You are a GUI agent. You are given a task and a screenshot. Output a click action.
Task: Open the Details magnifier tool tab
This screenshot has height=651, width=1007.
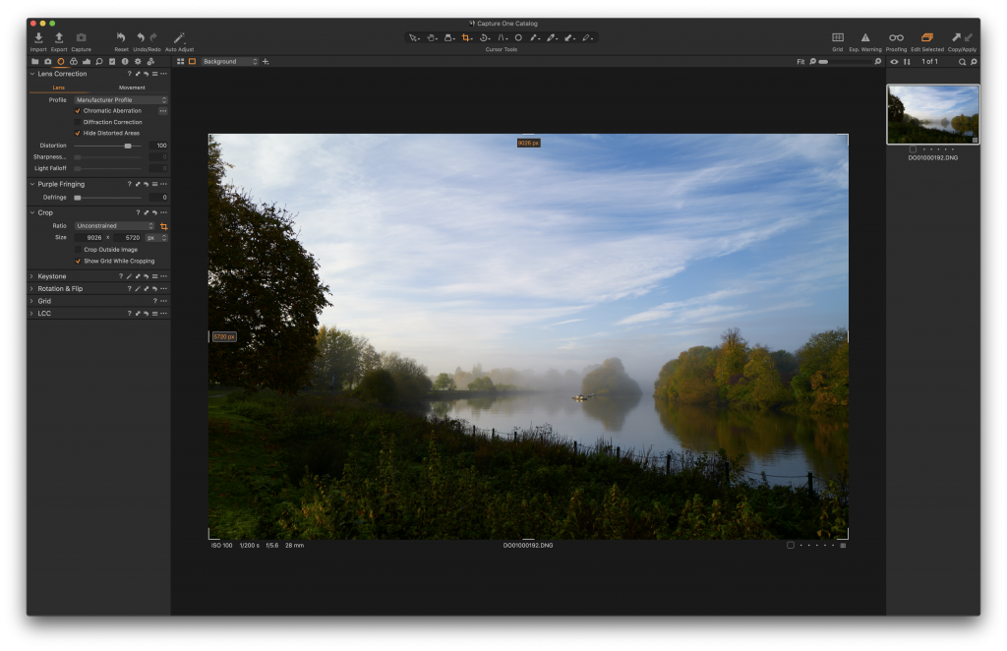[99, 62]
